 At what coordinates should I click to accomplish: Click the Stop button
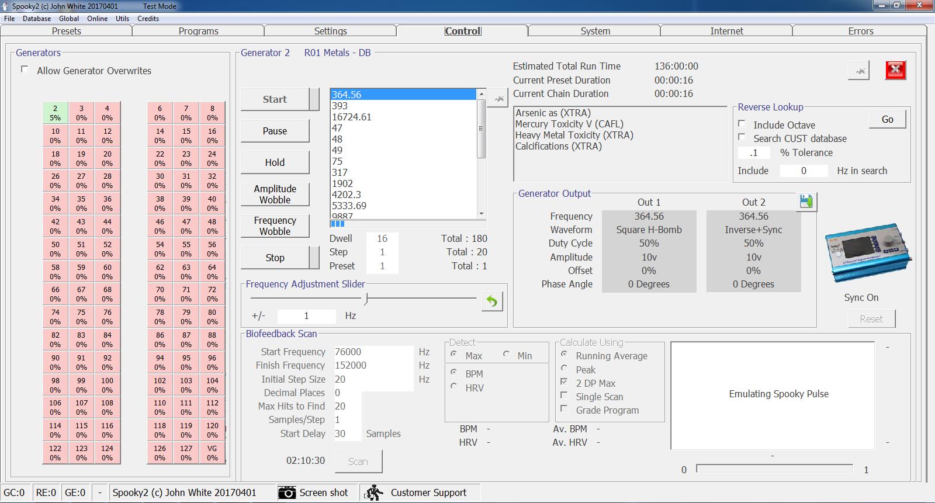click(275, 258)
